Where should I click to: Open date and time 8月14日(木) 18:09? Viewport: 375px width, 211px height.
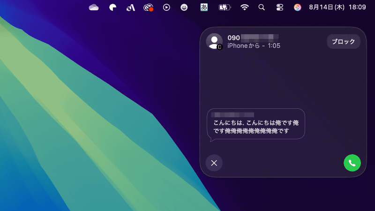tap(337, 7)
